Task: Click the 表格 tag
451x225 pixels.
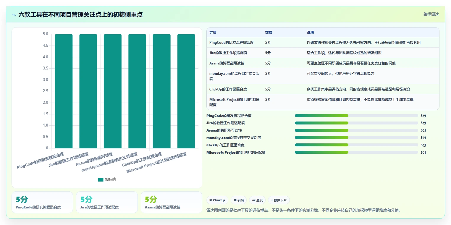Action: (x=239, y=200)
